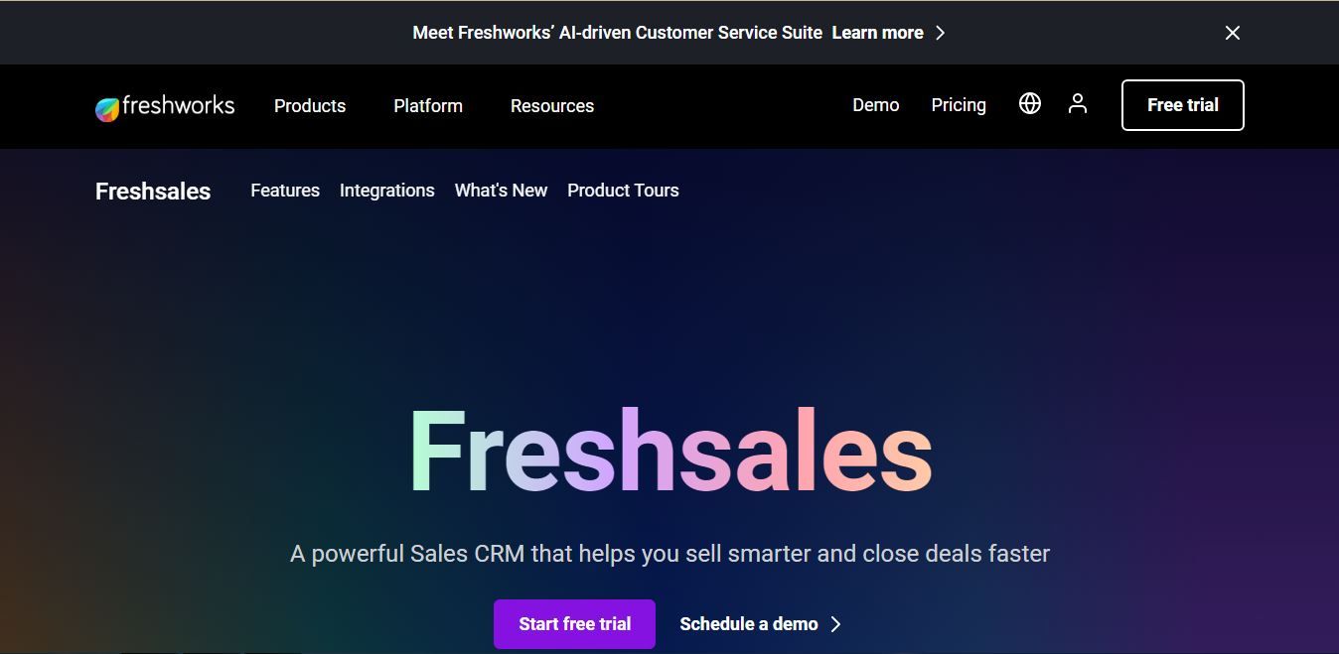Navigate to the Integrations page

pyautogui.click(x=387, y=190)
